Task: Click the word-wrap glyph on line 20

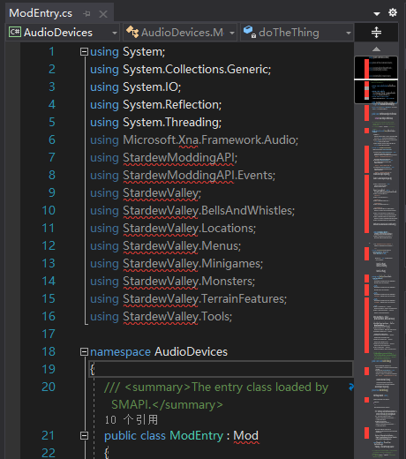Action: pyautogui.click(x=350, y=388)
